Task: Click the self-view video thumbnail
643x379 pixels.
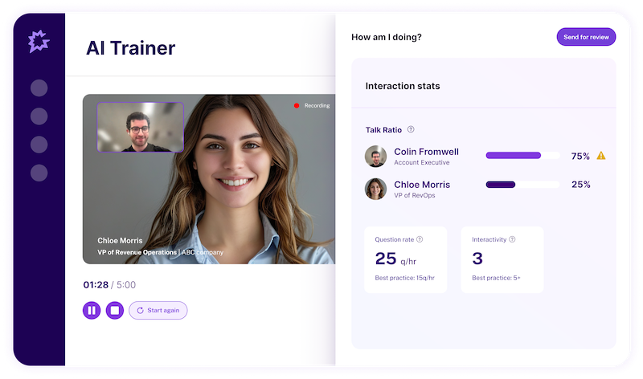Action: coord(141,127)
